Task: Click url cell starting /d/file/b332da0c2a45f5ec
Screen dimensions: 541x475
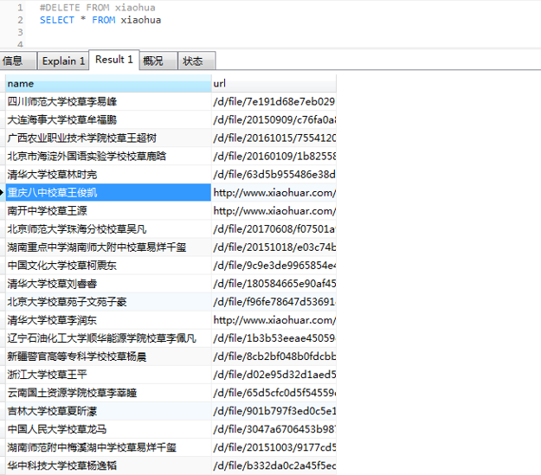Action: (x=274, y=465)
